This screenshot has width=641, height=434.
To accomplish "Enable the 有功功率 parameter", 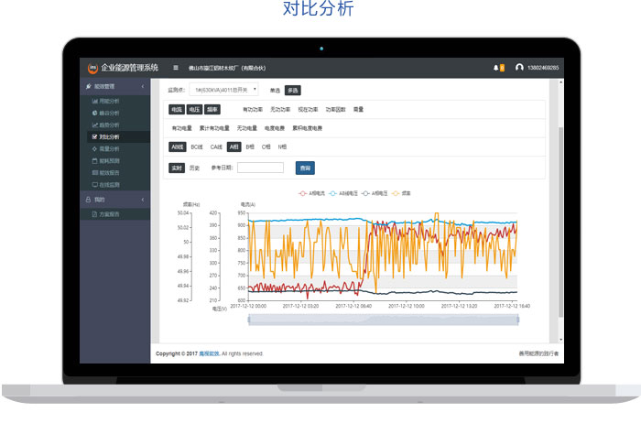I will point(253,110).
